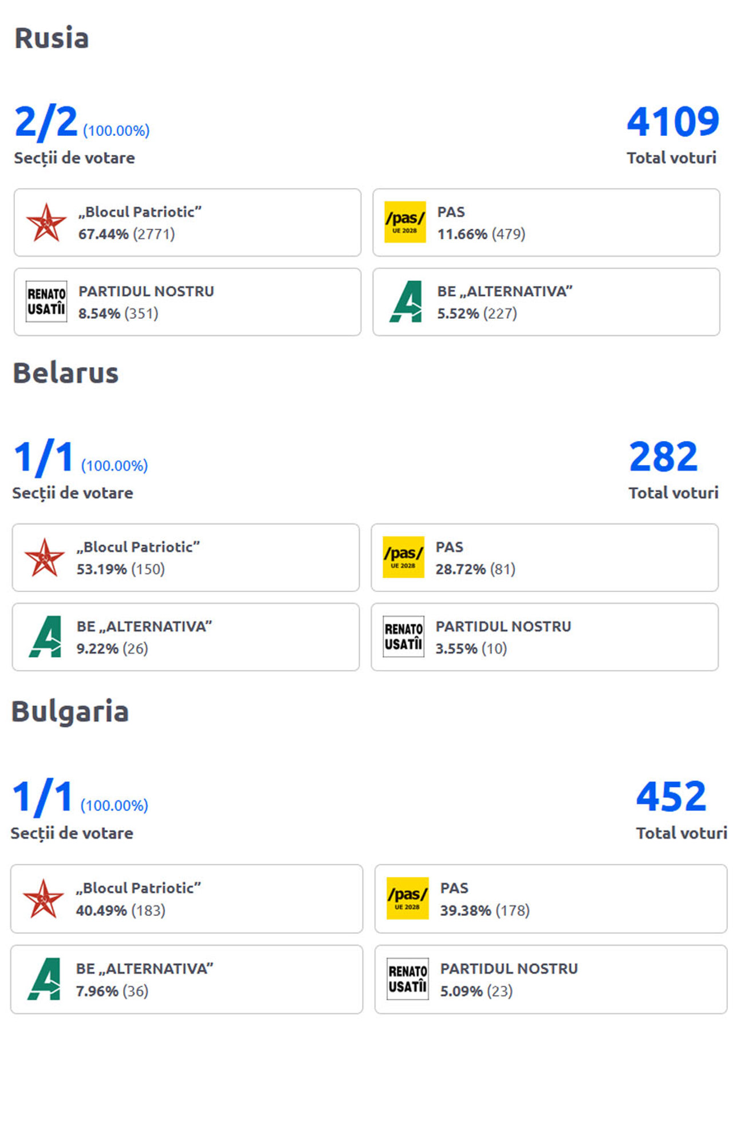This screenshot has width=733, height=1121.
Task: Select the Rusia country heading
Action: [52, 38]
